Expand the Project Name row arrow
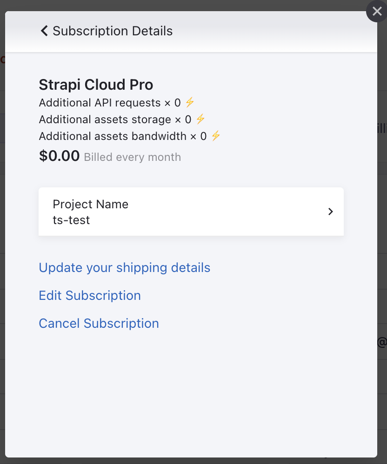This screenshot has height=464, width=387. 330,212
